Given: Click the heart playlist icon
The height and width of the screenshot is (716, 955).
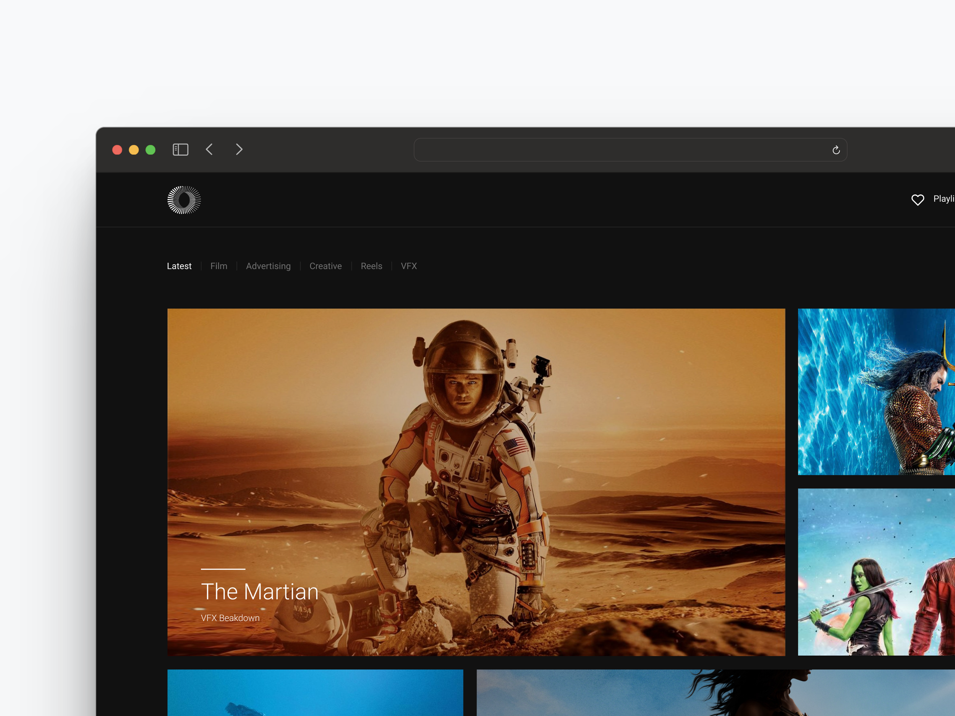Looking at the screenshot, I should pos(918,199).
